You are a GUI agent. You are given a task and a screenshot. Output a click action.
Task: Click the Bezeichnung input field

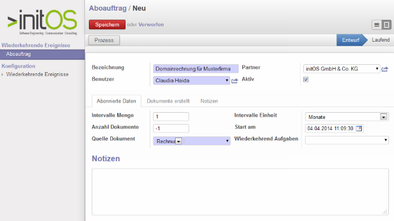tap(196, 69)
